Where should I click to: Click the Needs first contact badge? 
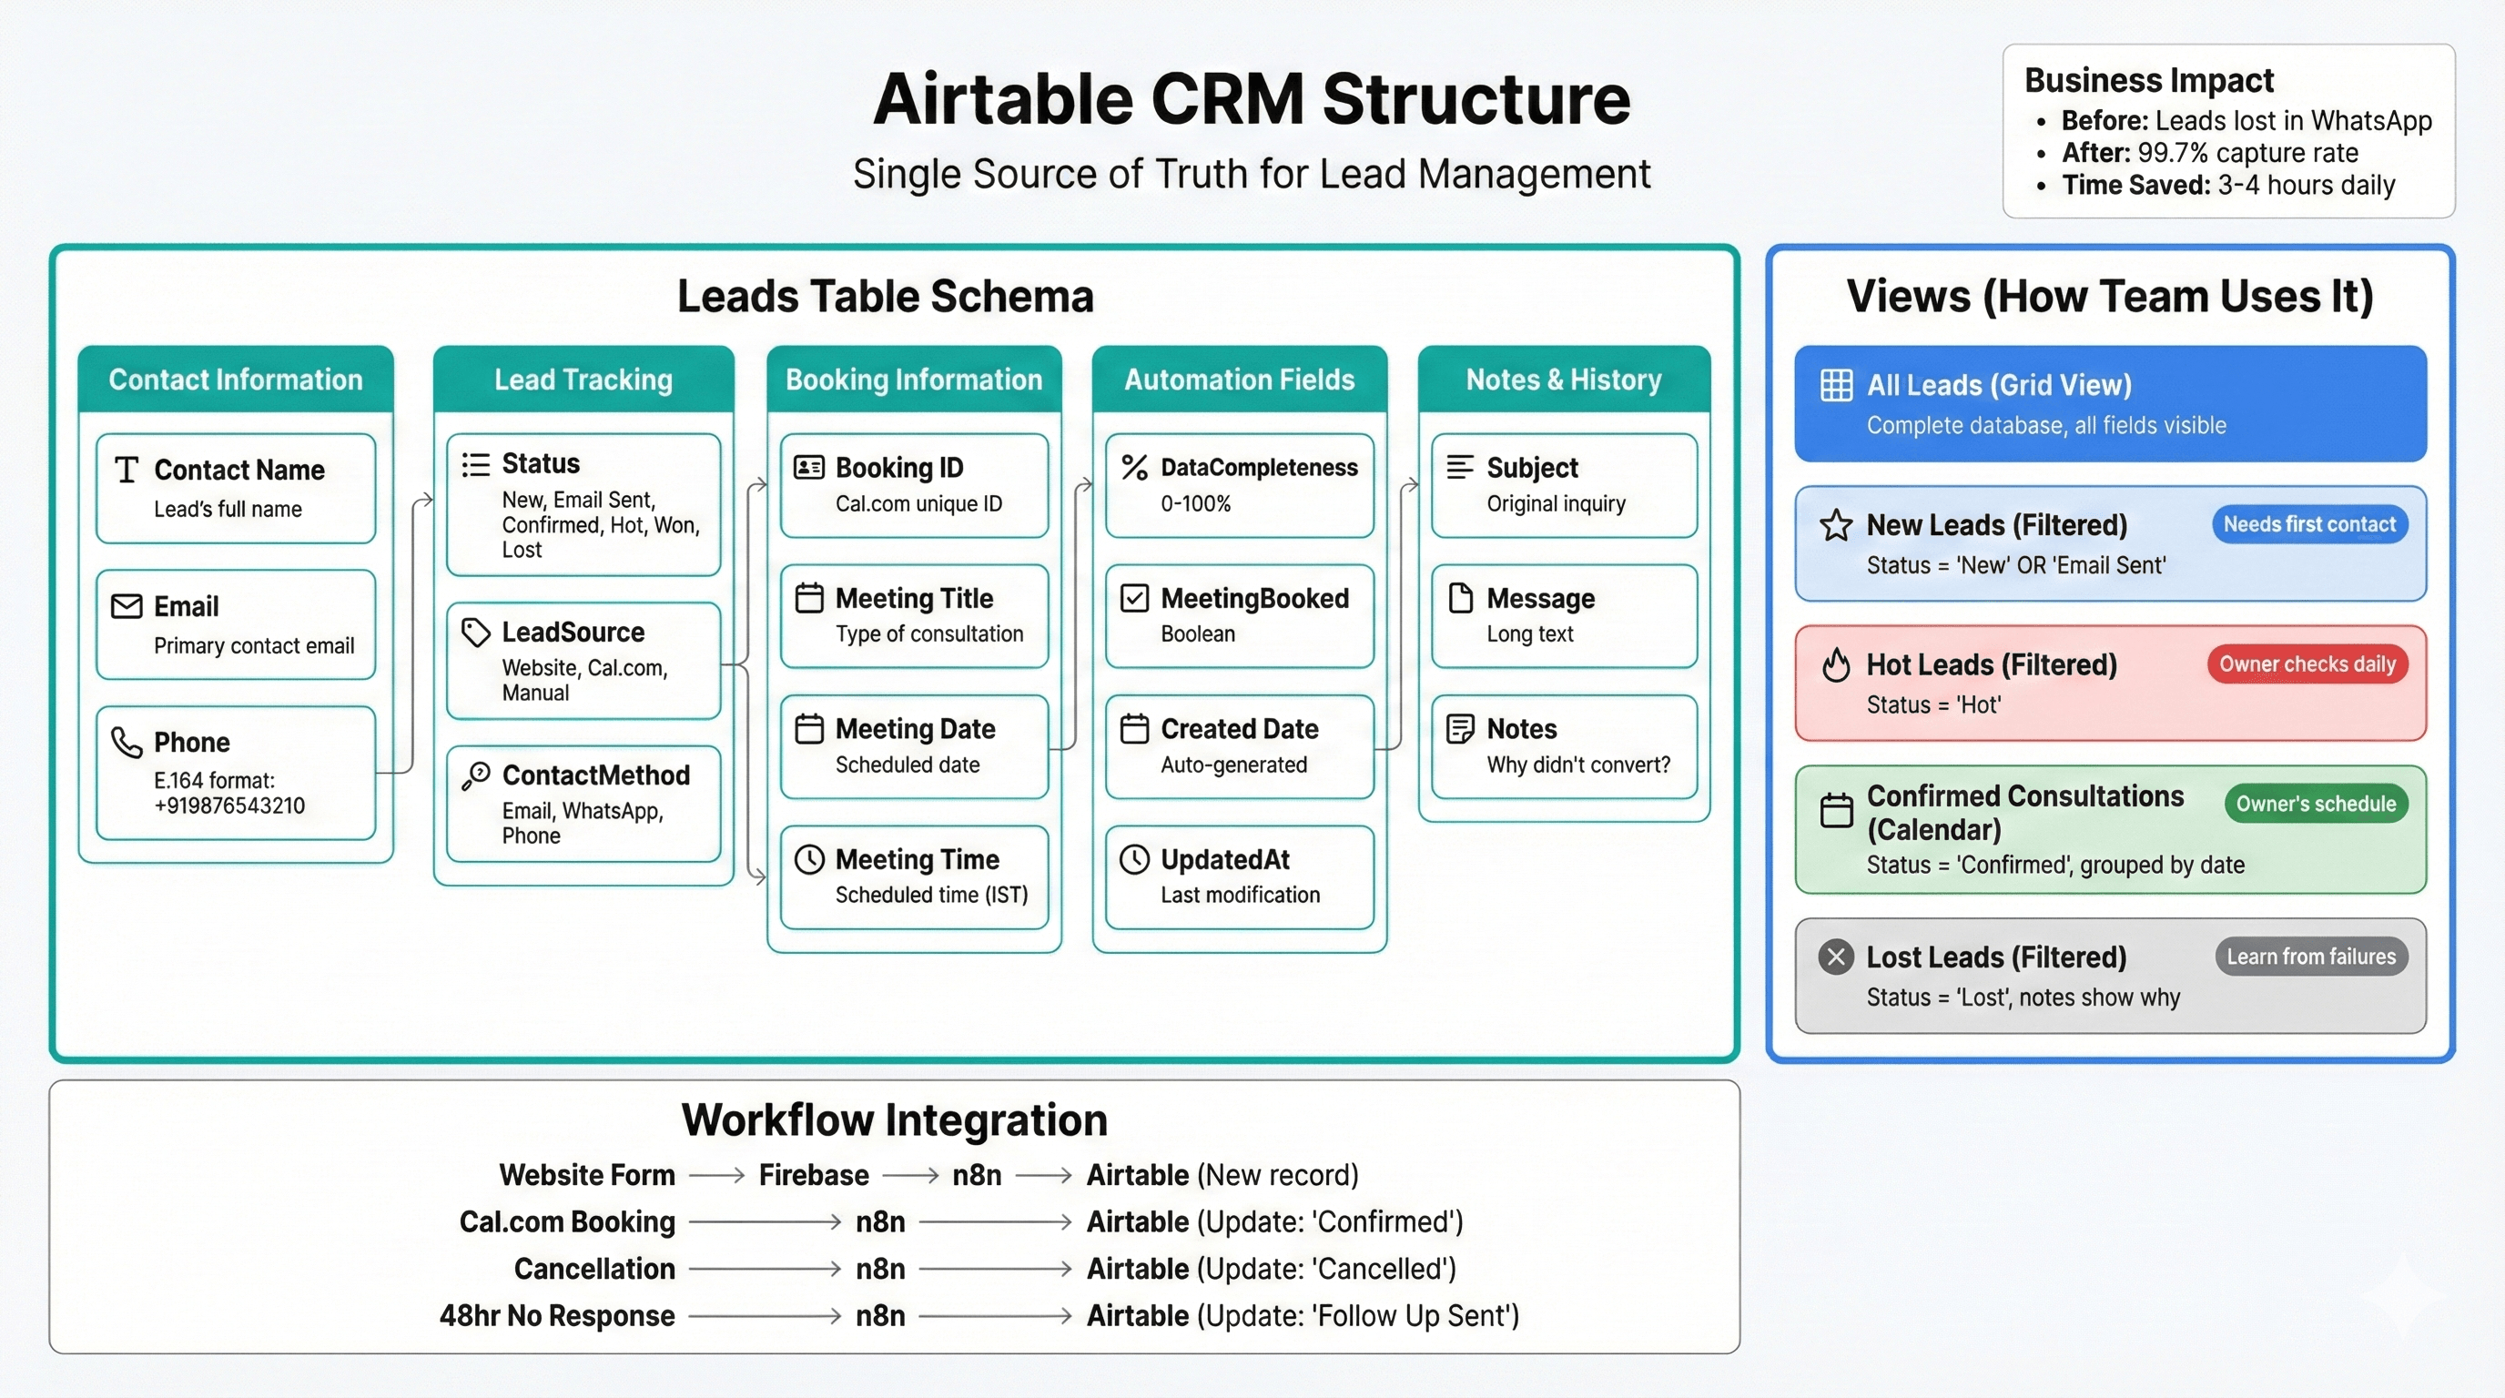point(2309,524)
